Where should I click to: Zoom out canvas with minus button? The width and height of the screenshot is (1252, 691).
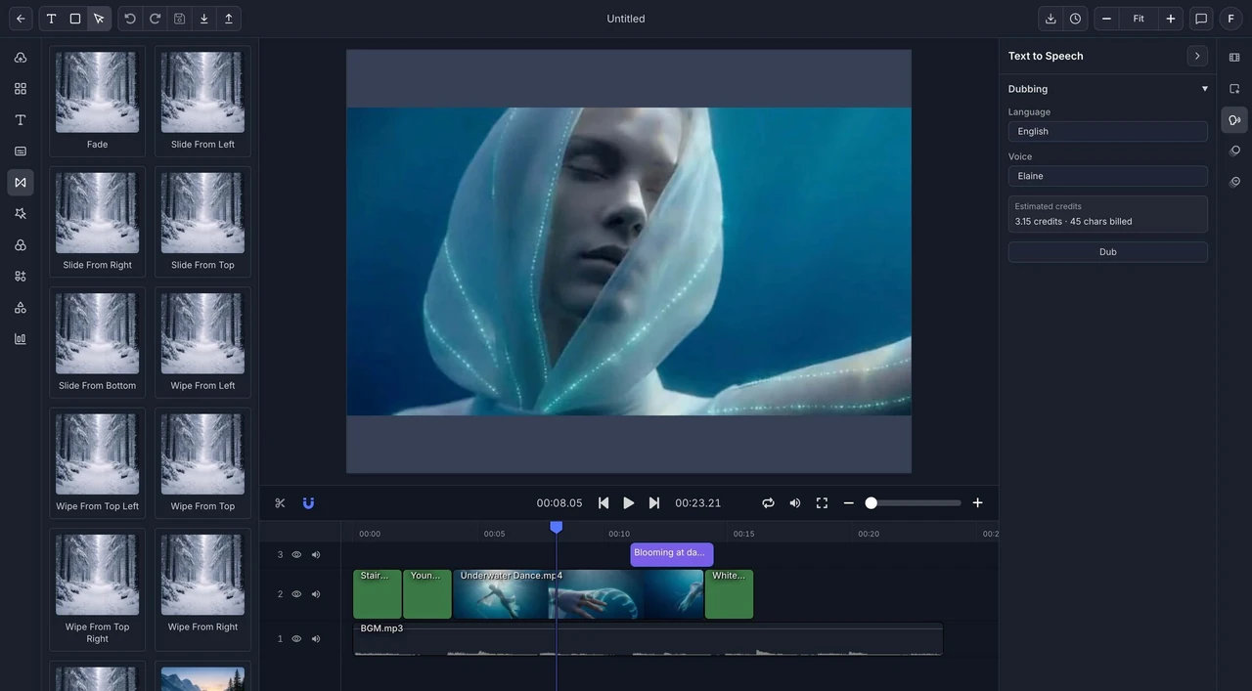point(1106,19)
